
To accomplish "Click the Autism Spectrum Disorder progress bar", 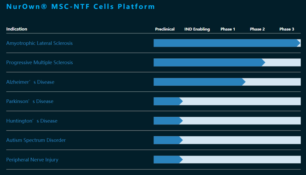I will pos(227,140).
